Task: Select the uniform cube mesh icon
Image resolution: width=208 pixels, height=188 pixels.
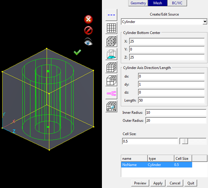Action: (x=111, y=67)
